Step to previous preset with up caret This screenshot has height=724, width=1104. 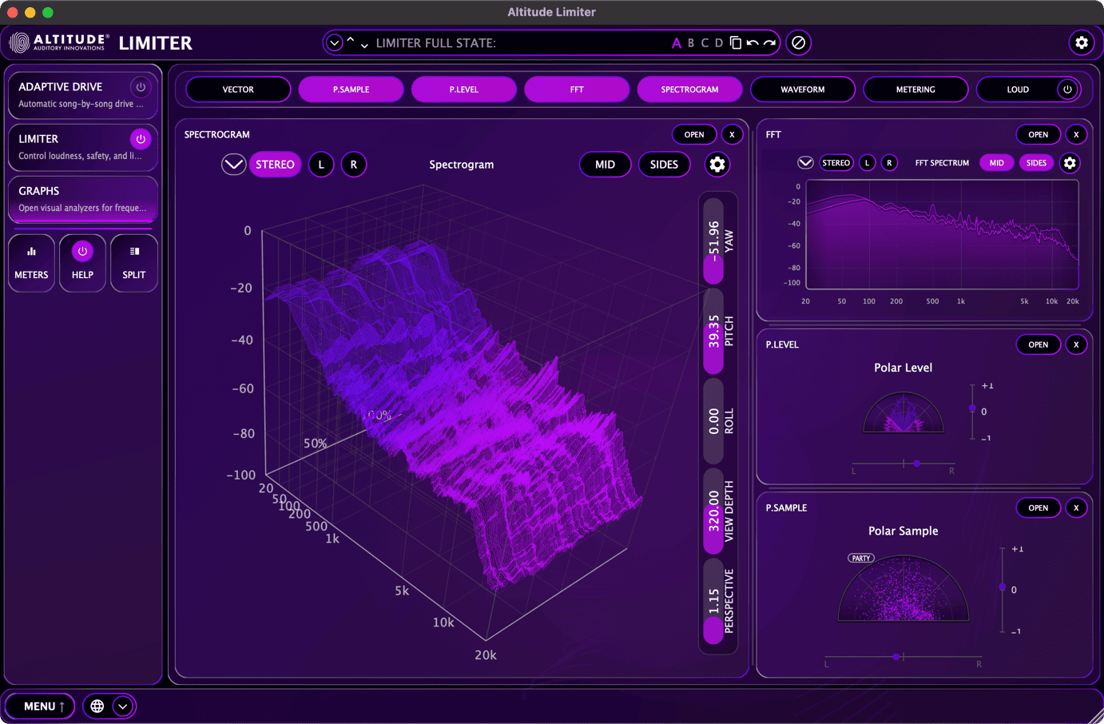(x=350, y=40)
